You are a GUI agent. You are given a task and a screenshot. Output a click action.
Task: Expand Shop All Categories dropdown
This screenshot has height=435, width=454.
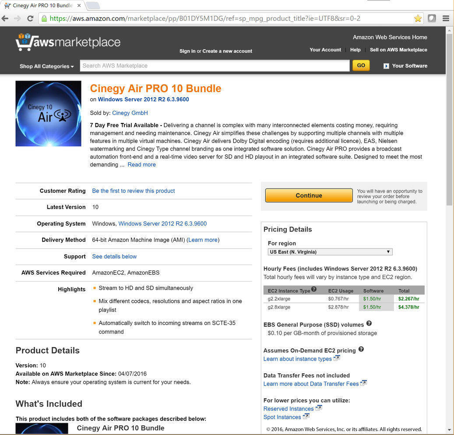click(x=46, y=66)
